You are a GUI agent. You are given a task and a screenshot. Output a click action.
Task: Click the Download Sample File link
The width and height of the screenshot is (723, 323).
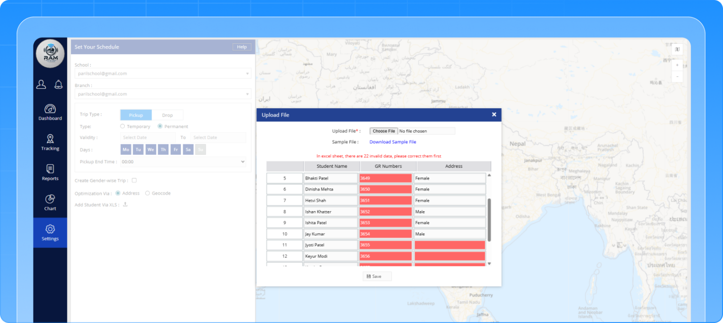393,142
